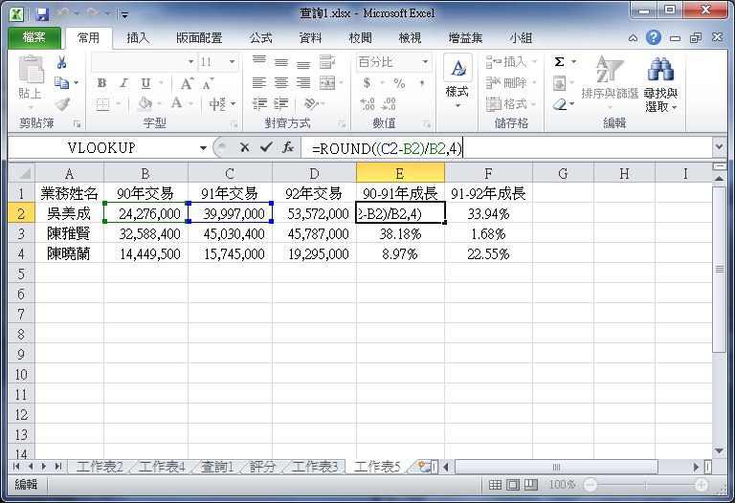Expand the formula bar
Image resolution: width=735 pixels, height=503 pixels.
719,148
